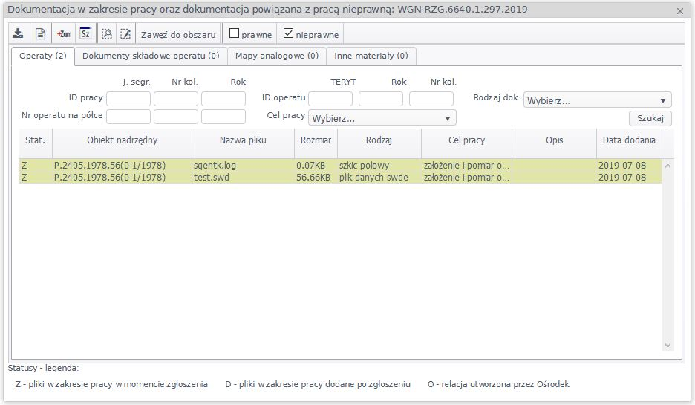Close the documentation dialog window
Screen dimensions: 695x405
(x=680, y=11)
